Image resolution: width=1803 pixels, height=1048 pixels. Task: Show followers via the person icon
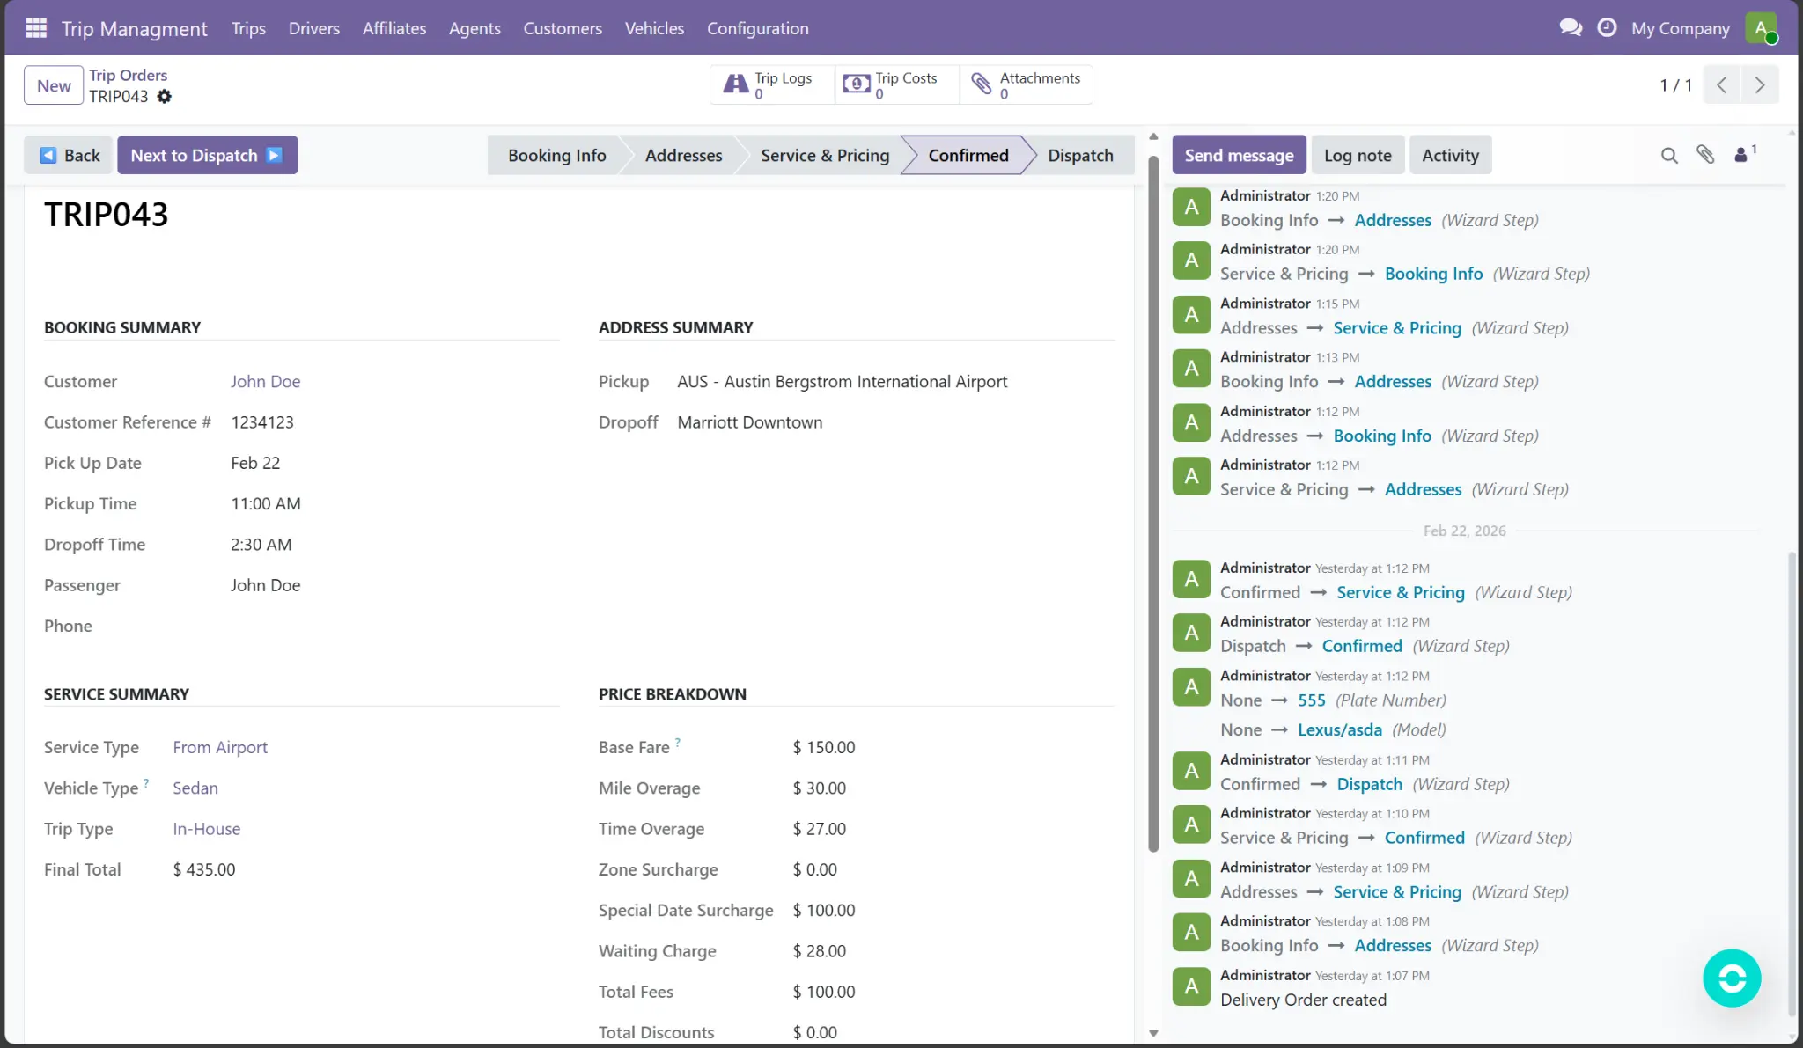click(x=1741, y=156)
